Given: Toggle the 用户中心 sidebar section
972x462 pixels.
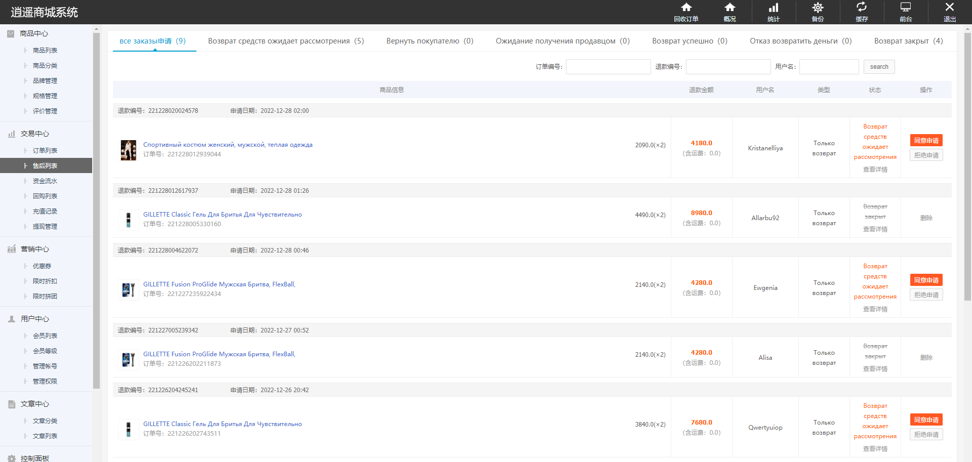Looking at the screenshot, I should 34,319.
